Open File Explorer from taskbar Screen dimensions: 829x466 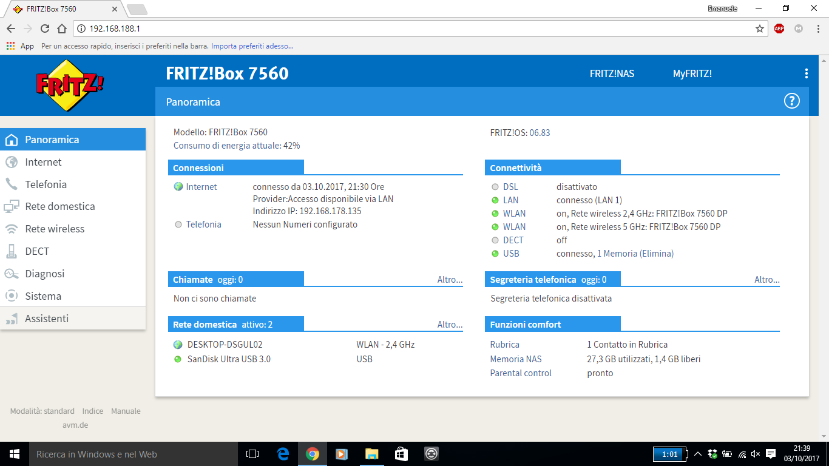371,454
